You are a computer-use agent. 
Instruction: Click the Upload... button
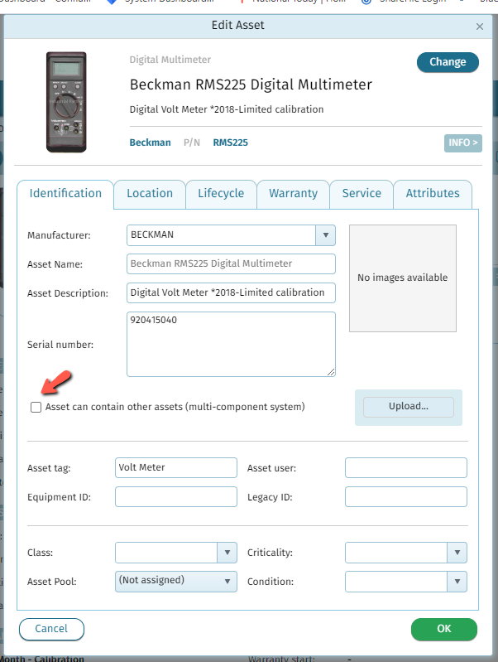pos(408,407)
